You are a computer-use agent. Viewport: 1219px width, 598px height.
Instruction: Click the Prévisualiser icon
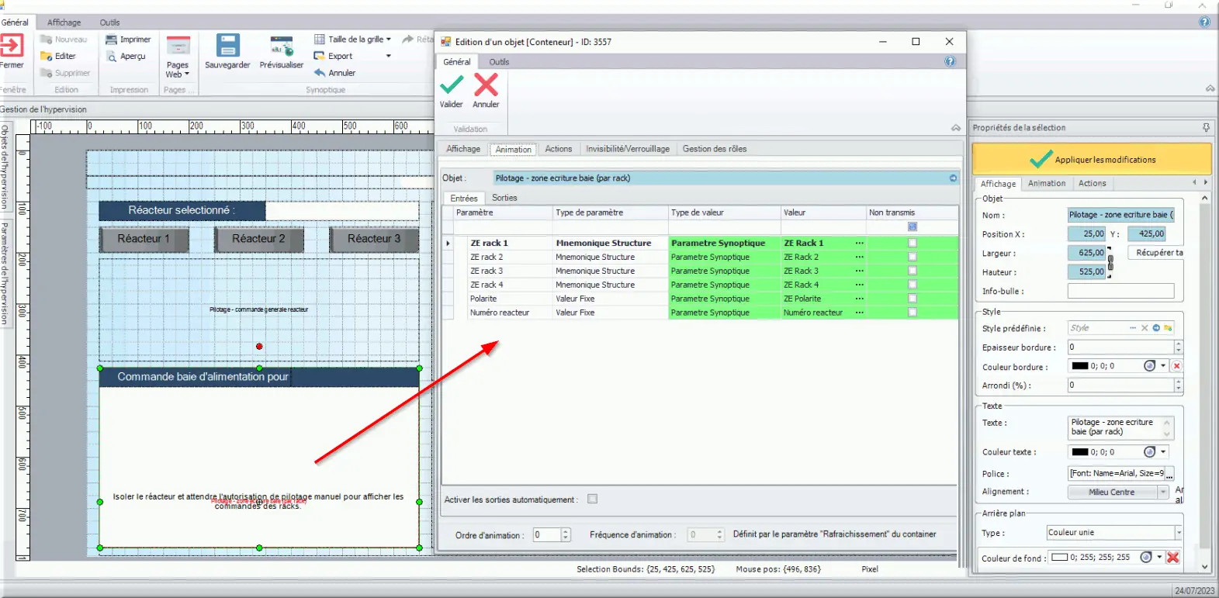[x=282, y=46]
